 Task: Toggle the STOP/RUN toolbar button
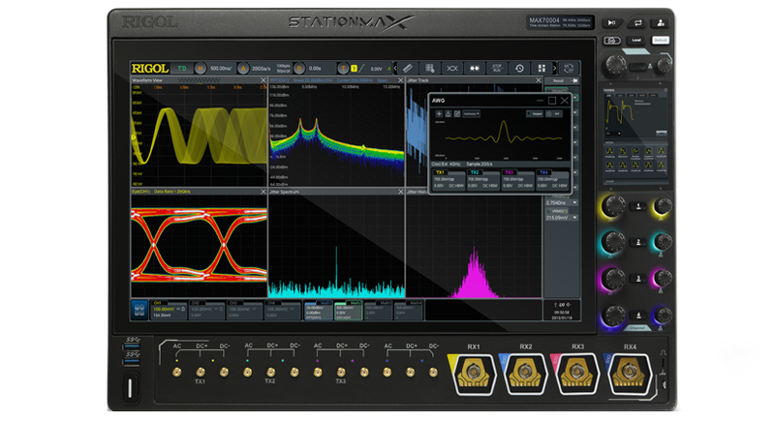point(497,68)
